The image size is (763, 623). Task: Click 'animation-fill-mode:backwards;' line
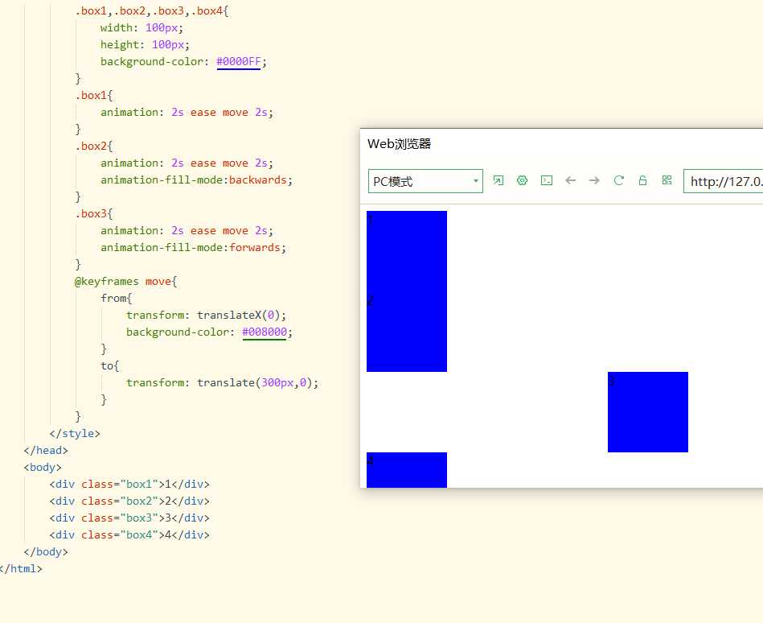pos(197,179)
